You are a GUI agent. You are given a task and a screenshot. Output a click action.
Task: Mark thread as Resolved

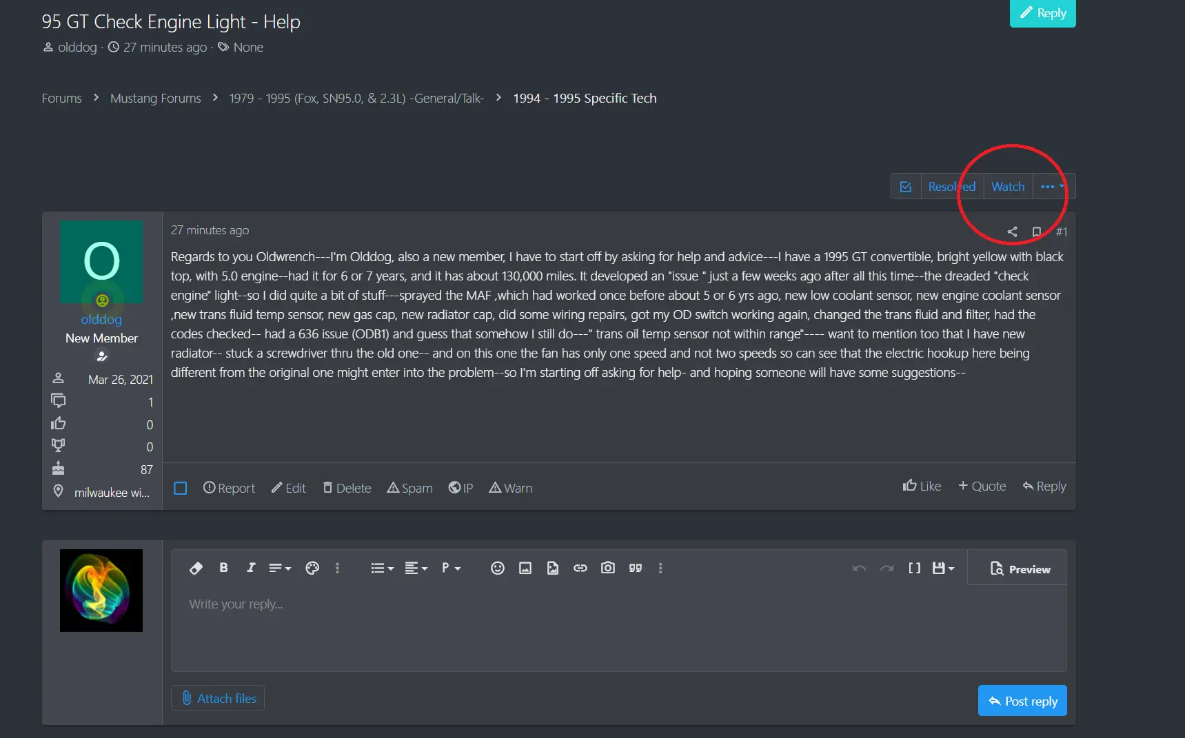pos(951,187)
